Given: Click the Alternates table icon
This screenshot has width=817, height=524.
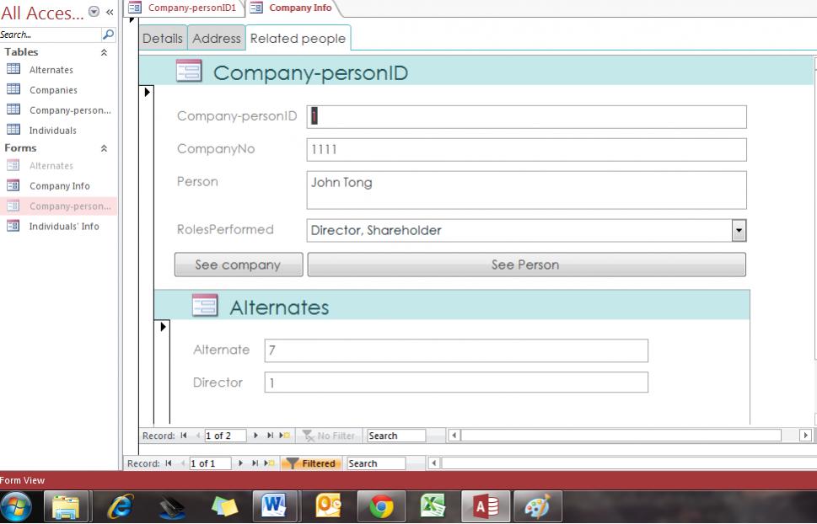Looking at the screenshot, I should [13, 69].
